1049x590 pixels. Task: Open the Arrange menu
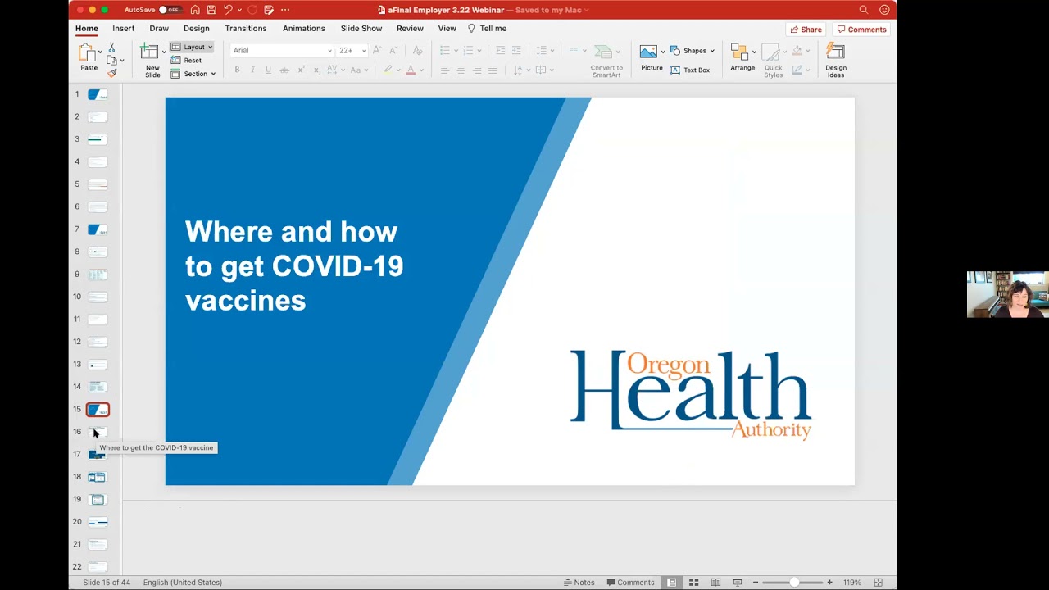(742, 57)
